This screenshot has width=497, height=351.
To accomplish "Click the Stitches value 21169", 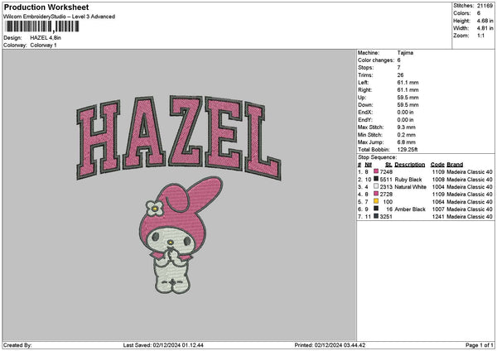I will pyautogui.click(x=485, y=6).
